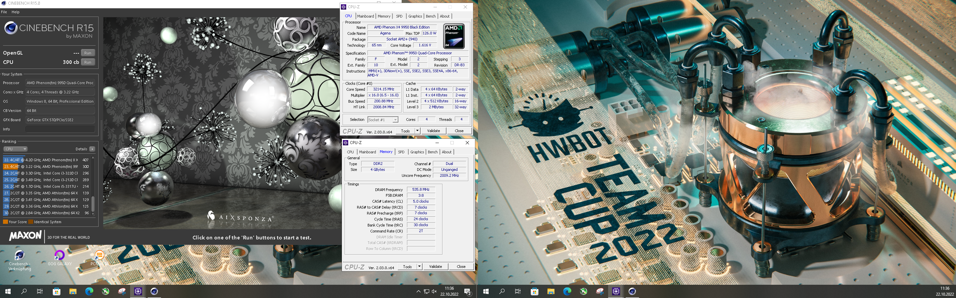
Task: Expand Tools arrow in memory-timings CPU-Z window
Action: pyautogui.click(x=419, y=267)
